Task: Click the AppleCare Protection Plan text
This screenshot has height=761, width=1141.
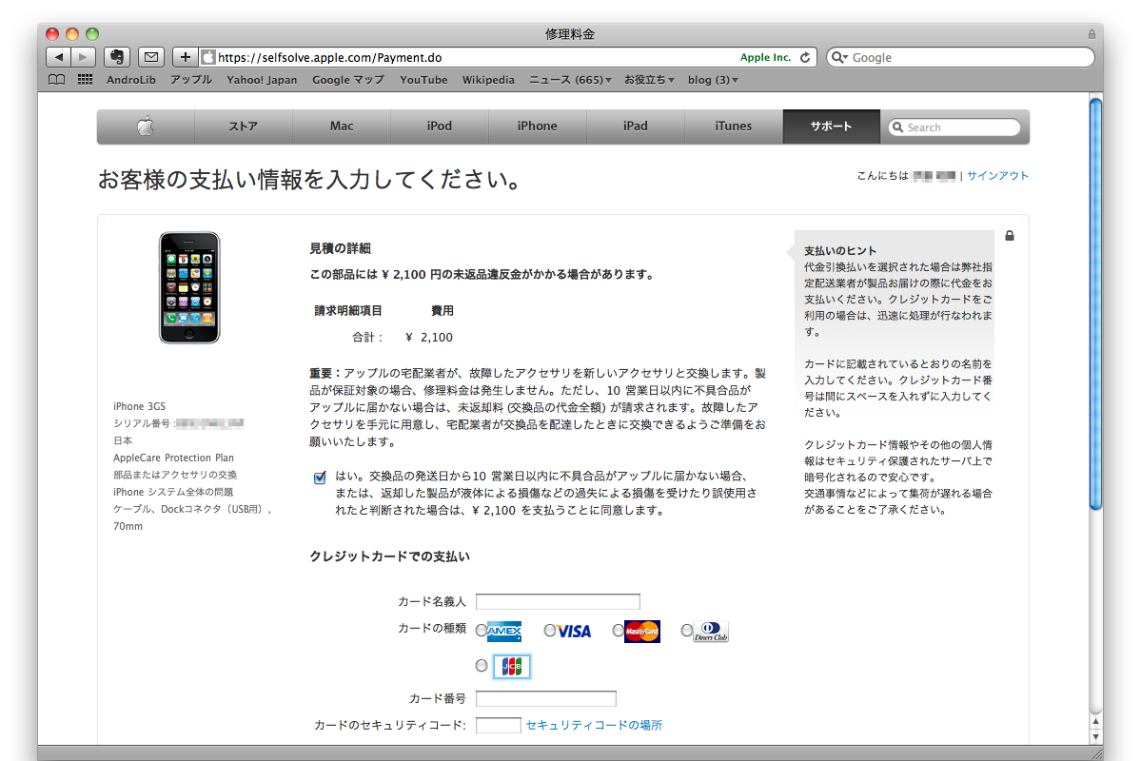Action: pos(173,458)
